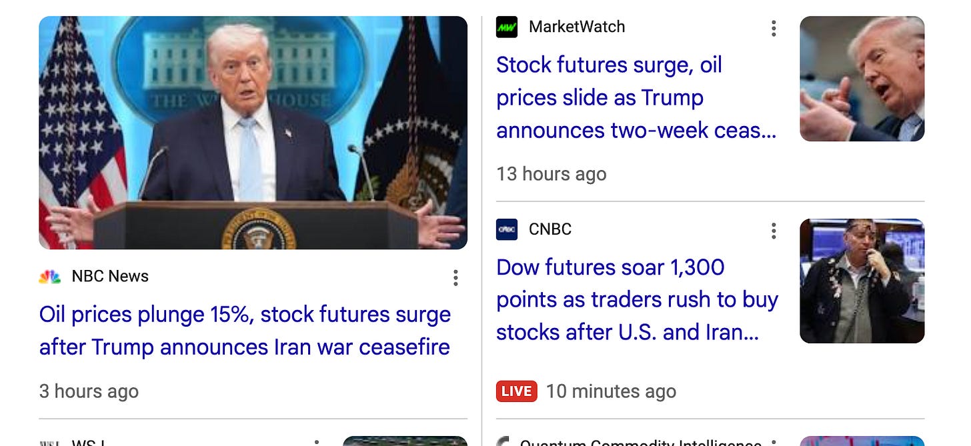Click the MarketWatch publisher name text
971x446 pixels.
pos(577,27)
